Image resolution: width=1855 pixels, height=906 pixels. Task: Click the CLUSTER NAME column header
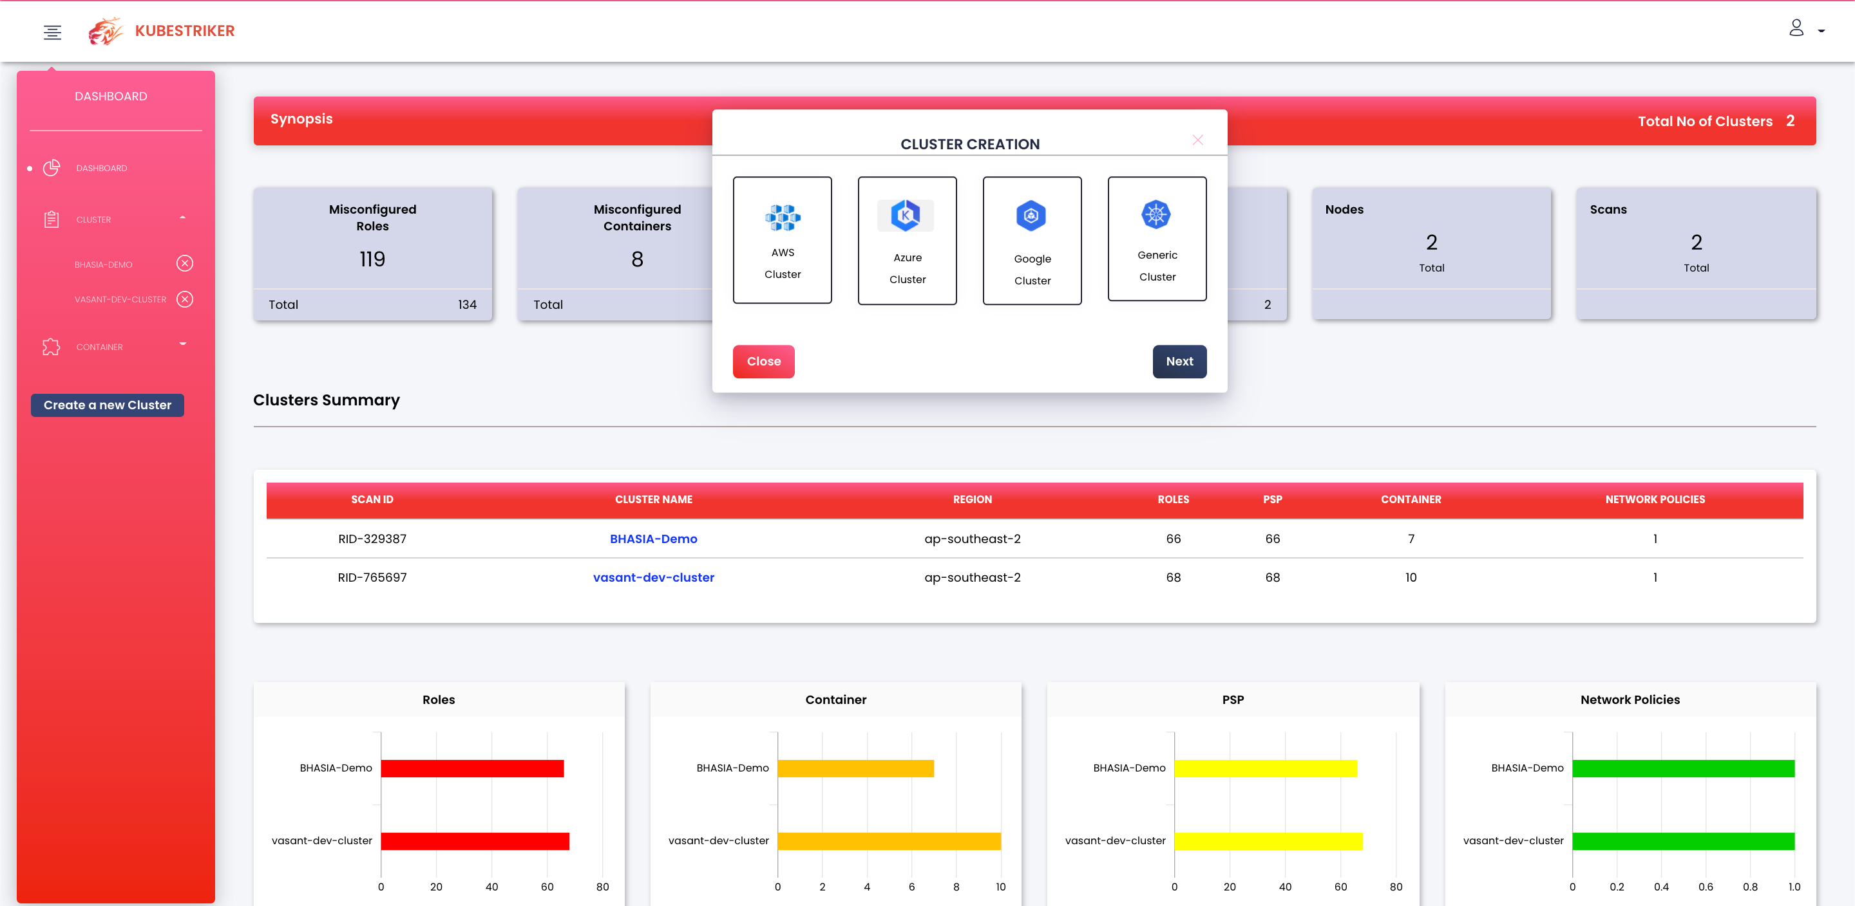coord(653,499)
